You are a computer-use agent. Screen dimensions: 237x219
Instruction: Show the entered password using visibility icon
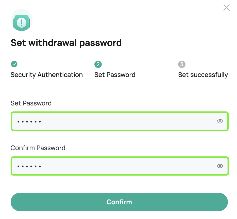[x=220, y=121]
